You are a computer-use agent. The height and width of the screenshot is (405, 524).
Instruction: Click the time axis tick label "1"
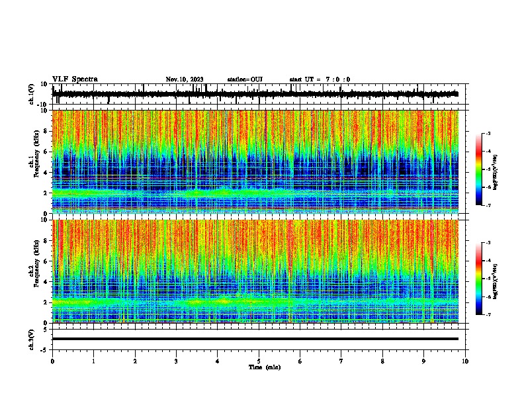[x=93, y=361]
